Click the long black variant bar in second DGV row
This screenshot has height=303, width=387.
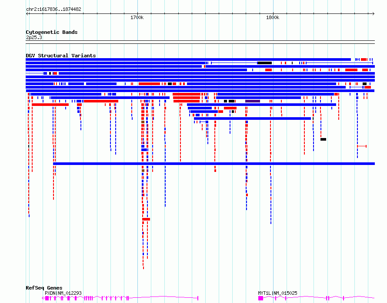tap(264, 63)
